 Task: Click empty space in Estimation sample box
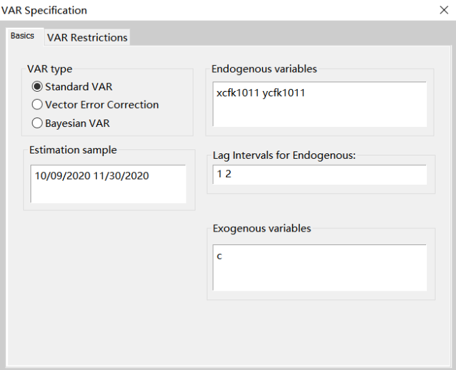pyautogui.click(x=109, y=191)
